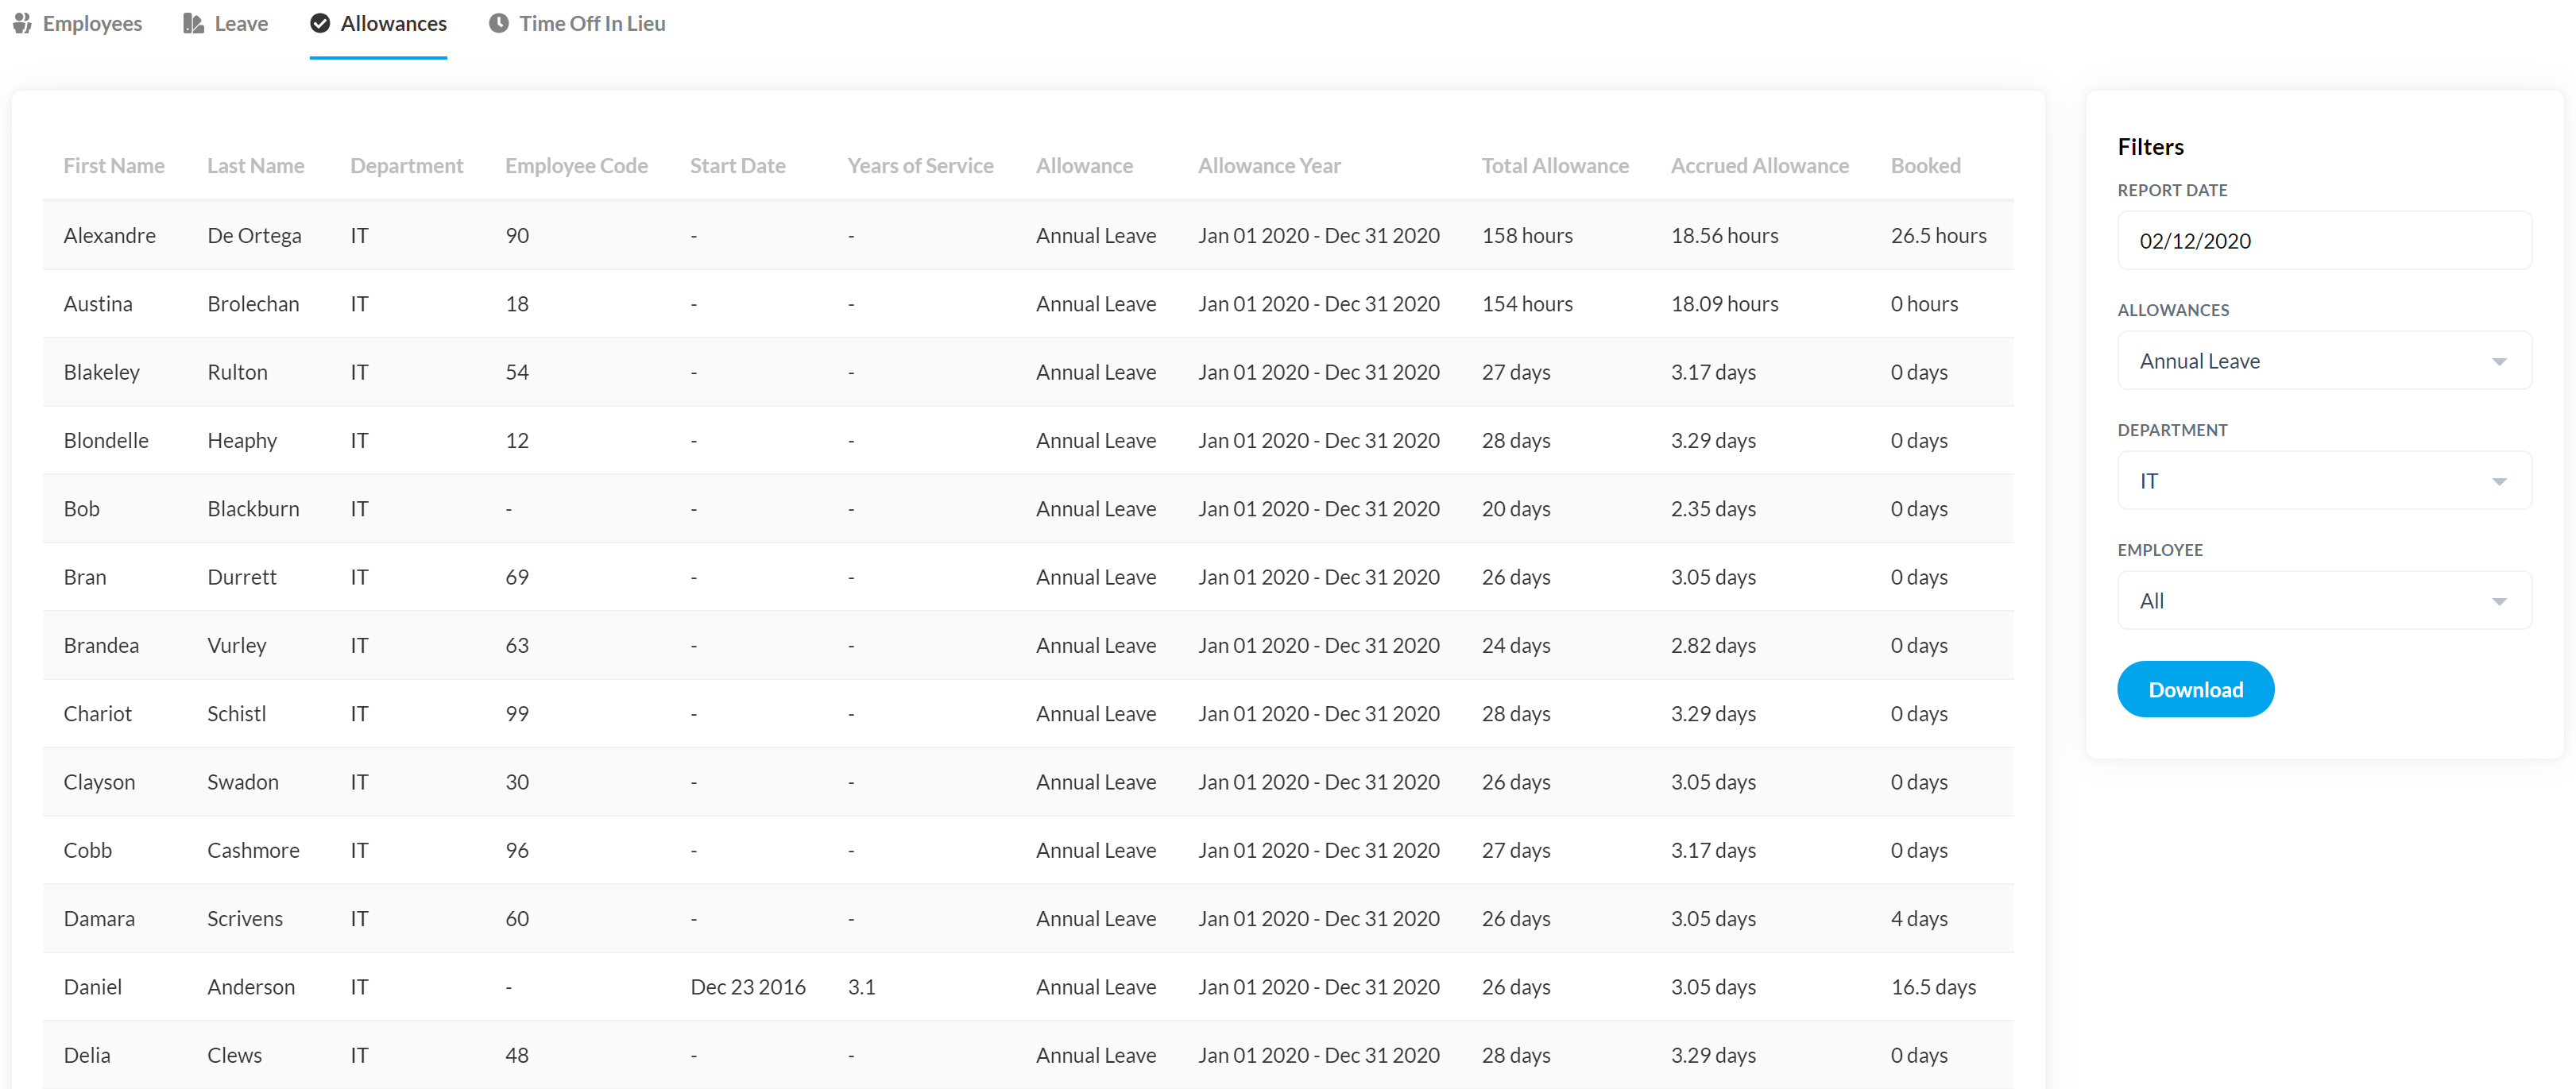
Task: Go to Time Off In Lieu tab
Action: pos(577,23)
